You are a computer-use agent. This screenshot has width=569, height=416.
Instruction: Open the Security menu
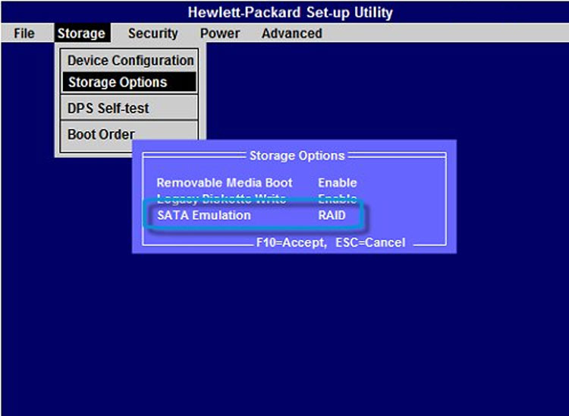pos(152,33)
